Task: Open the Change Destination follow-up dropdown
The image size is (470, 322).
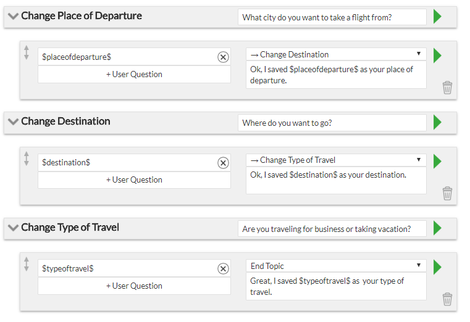Action: coord(336,54)
